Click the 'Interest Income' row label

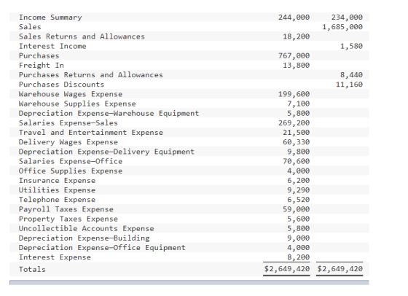(x=52, y=46)
